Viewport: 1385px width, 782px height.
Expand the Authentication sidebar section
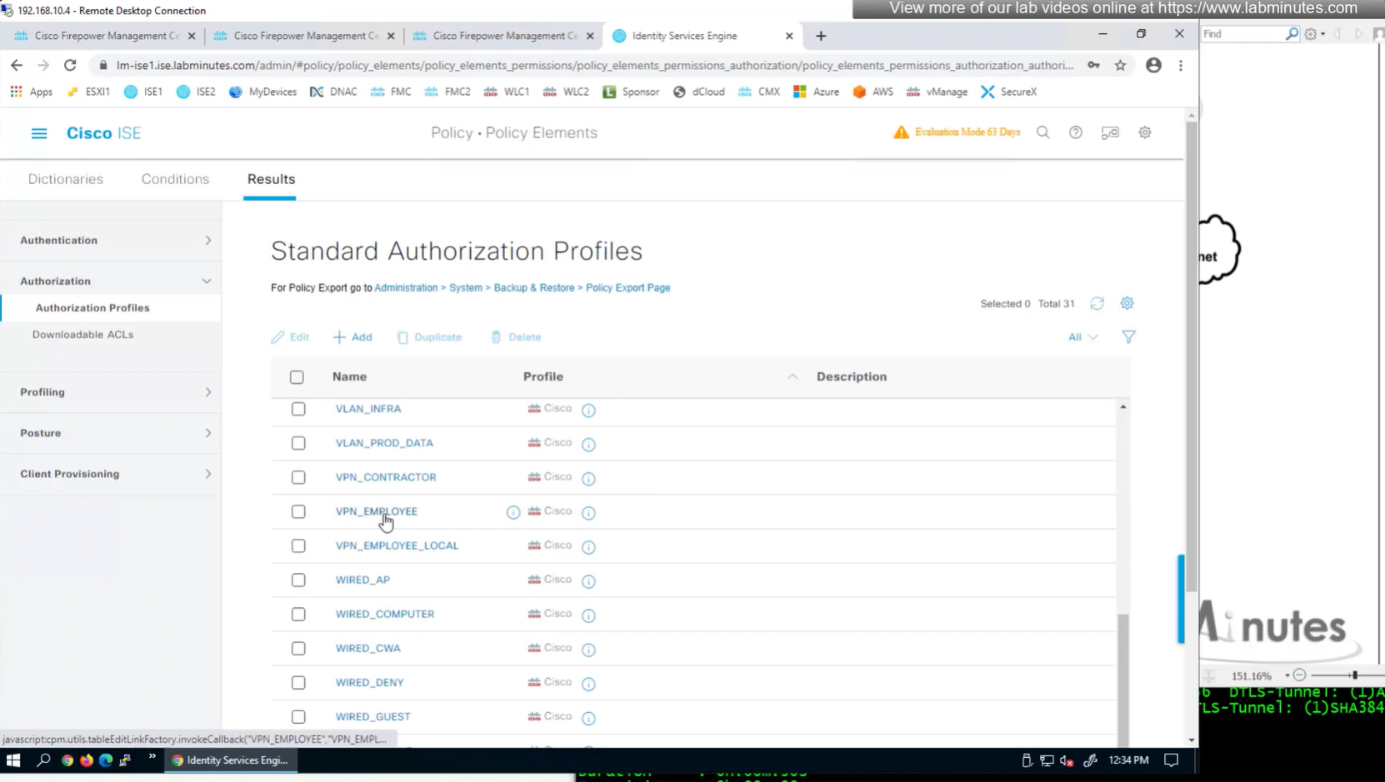[x=115, y=241]
